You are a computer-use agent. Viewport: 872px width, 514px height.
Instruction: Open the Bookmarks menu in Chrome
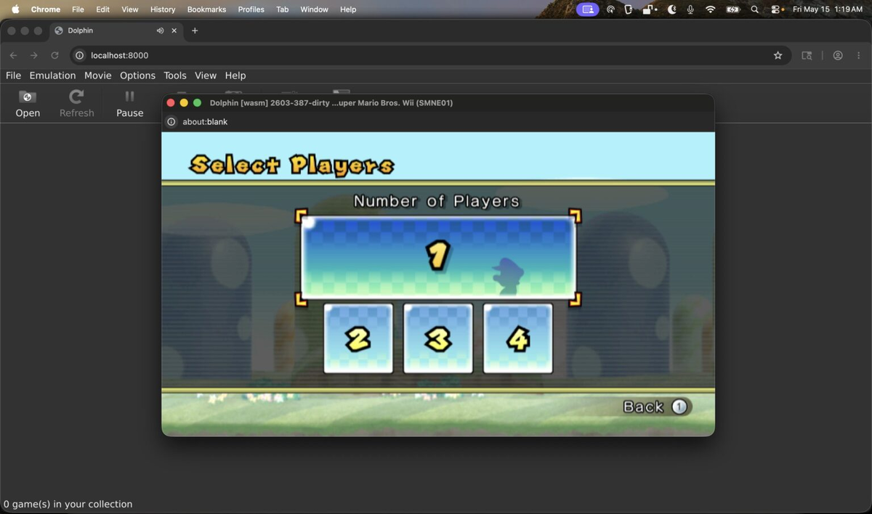(206, 9)
